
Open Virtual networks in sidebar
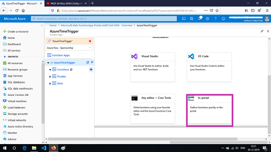coord(15,120)
